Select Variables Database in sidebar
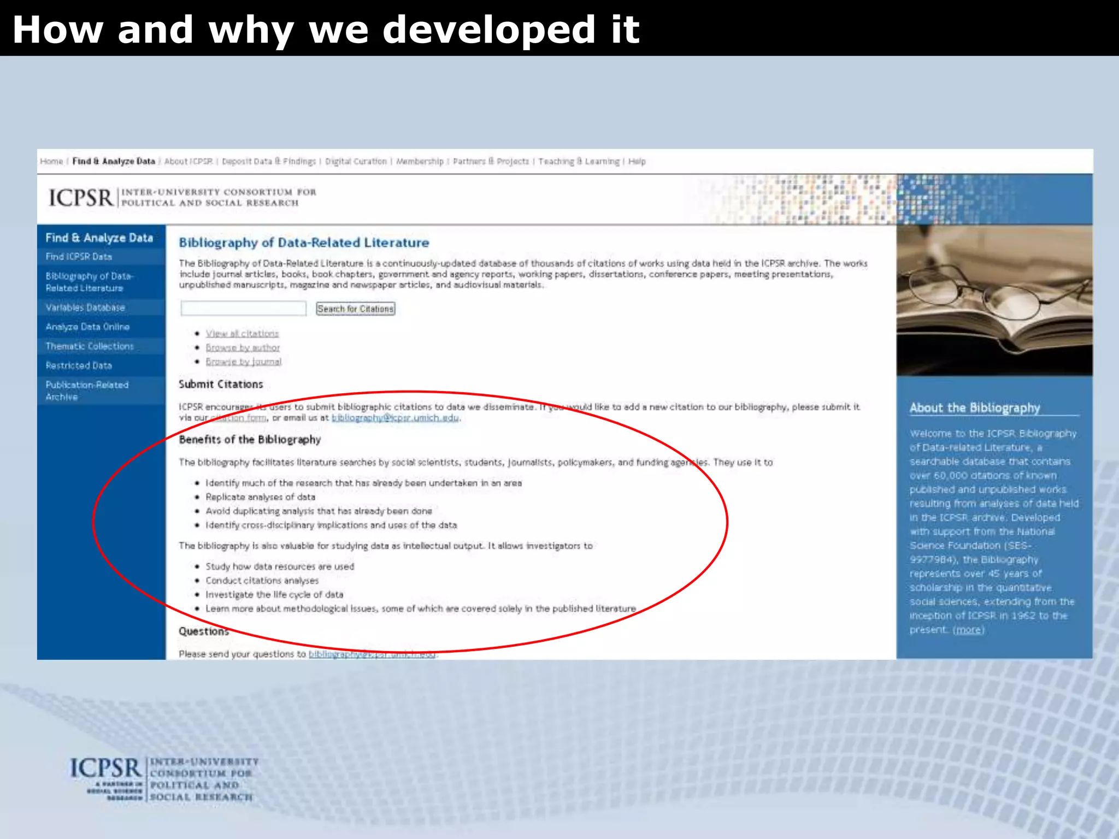Image resolution: width=1119 pixels, height=839 pixels. [x=85, y=308]
